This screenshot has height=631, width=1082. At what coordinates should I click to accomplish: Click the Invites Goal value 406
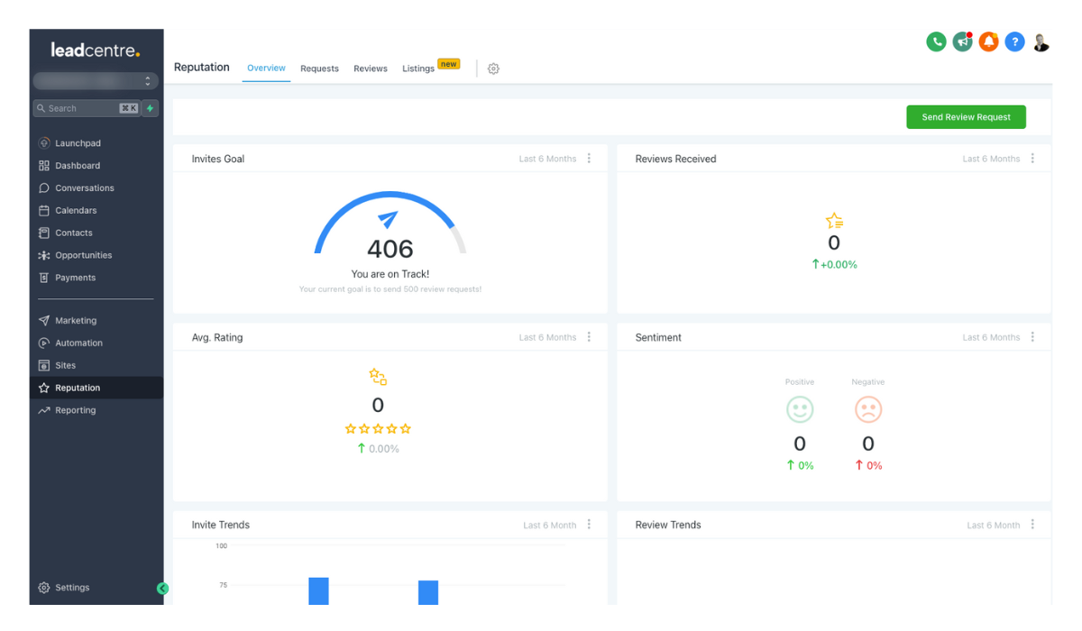click(390, 249)
